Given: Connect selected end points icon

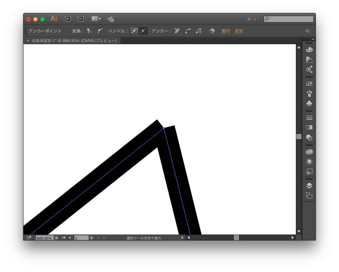Looking at the screenshot, I should click(188, 31).
